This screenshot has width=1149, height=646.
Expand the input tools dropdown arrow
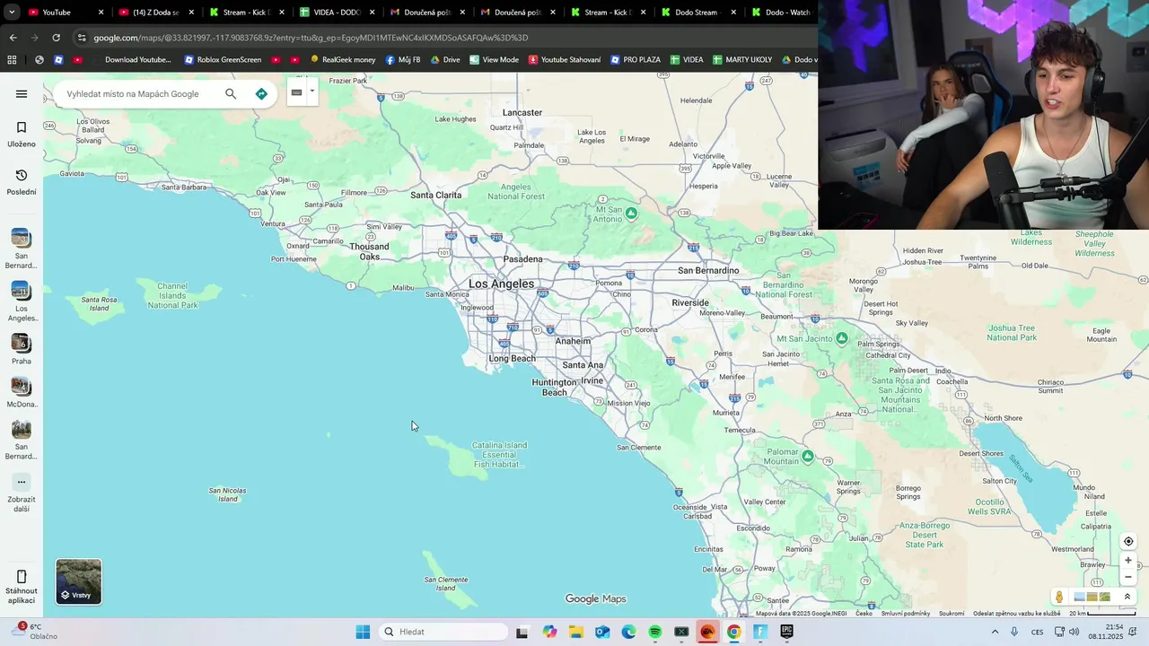tap(312, 92)
